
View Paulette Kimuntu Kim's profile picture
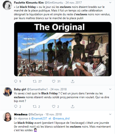point(7,5)
